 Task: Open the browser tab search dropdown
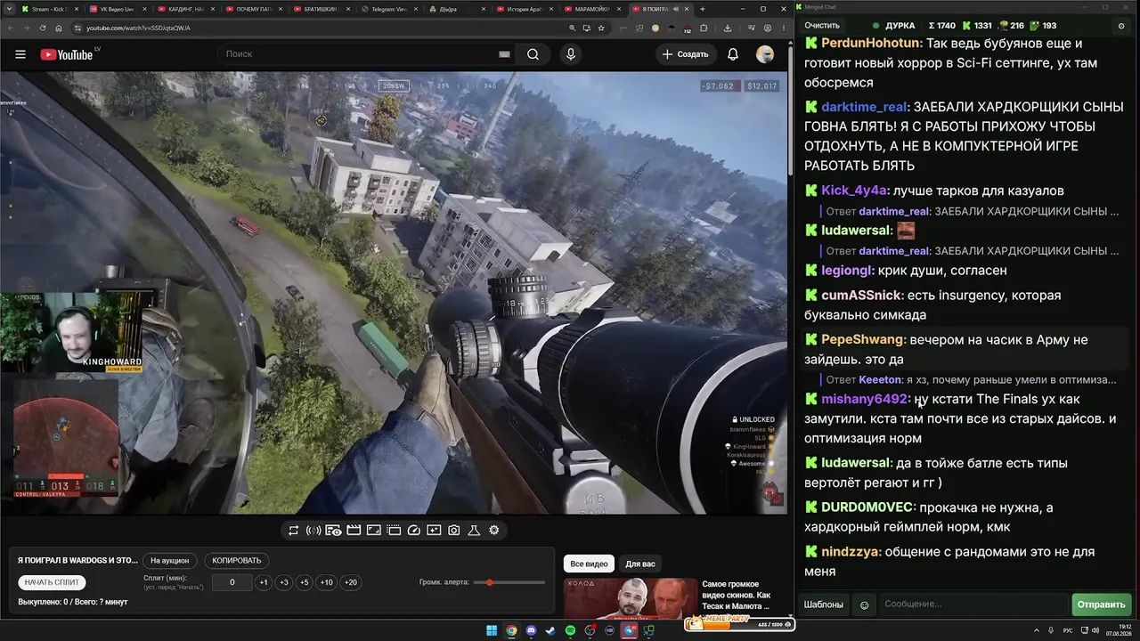[x=10, y=9]
